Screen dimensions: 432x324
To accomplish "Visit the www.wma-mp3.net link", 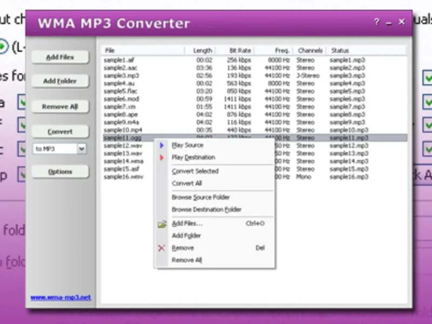I will pyautogui.click(x=60, y=298).
